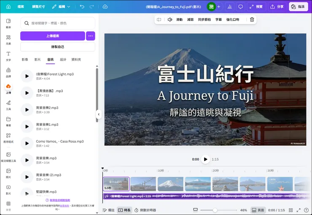Image resolution: width=312 pixels, height=215 pixels.
Task: Check the cloud save status icon
Action: [105, 7]
